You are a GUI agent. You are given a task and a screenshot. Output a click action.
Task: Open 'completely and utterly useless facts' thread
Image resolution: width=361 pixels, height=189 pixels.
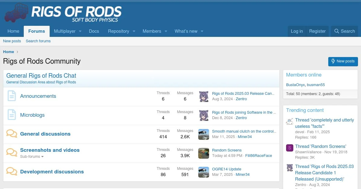coord(325,123)
